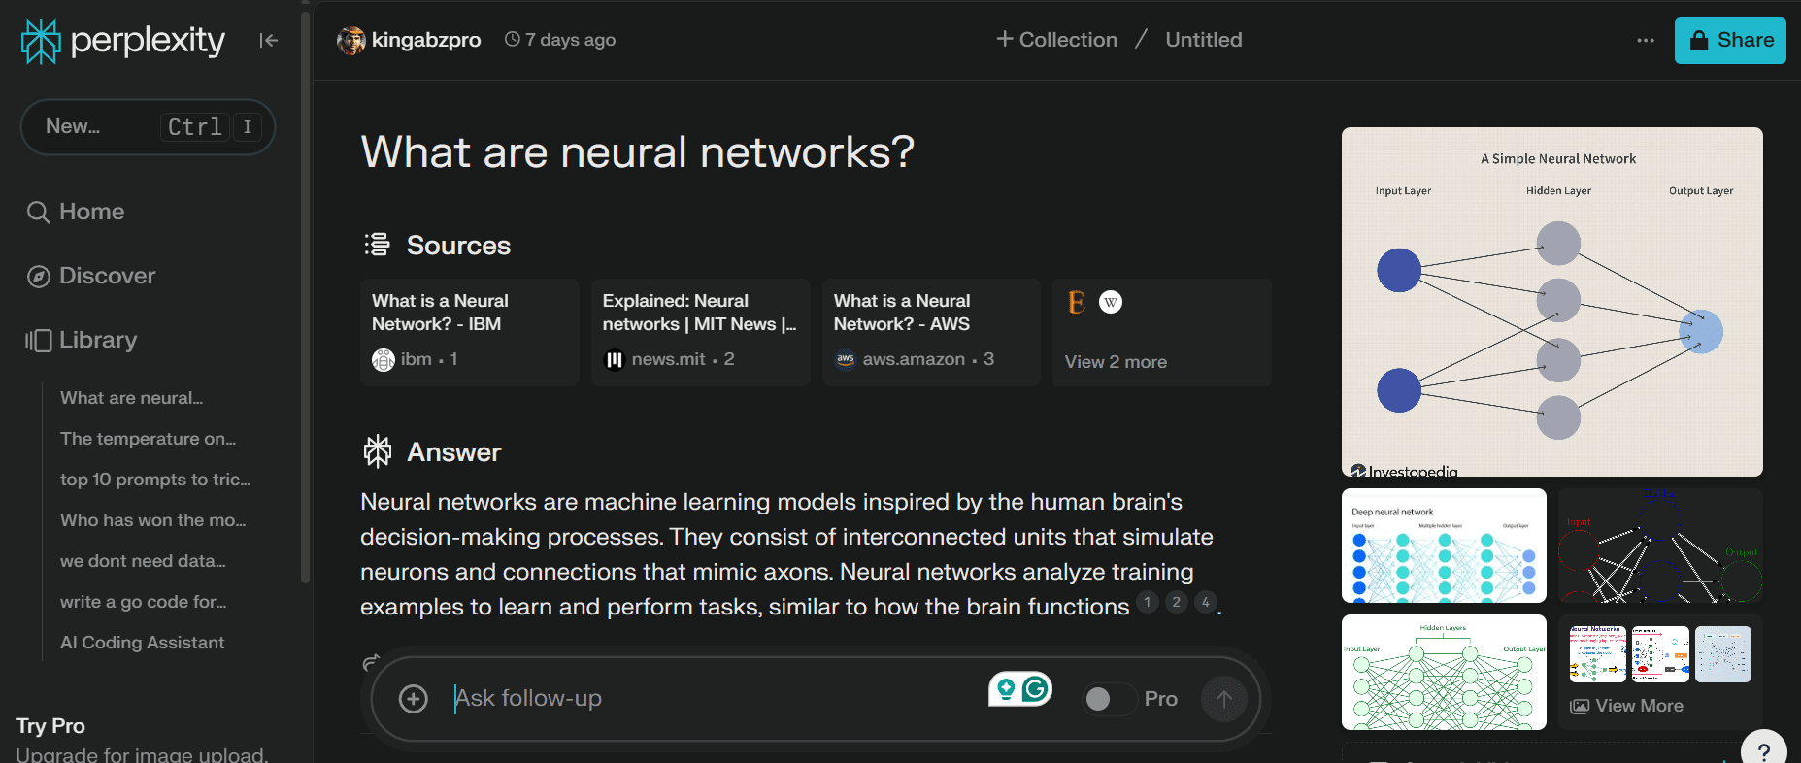
Task: Open the Deep neural network thumbnail
Action: tap(1444, 546)
